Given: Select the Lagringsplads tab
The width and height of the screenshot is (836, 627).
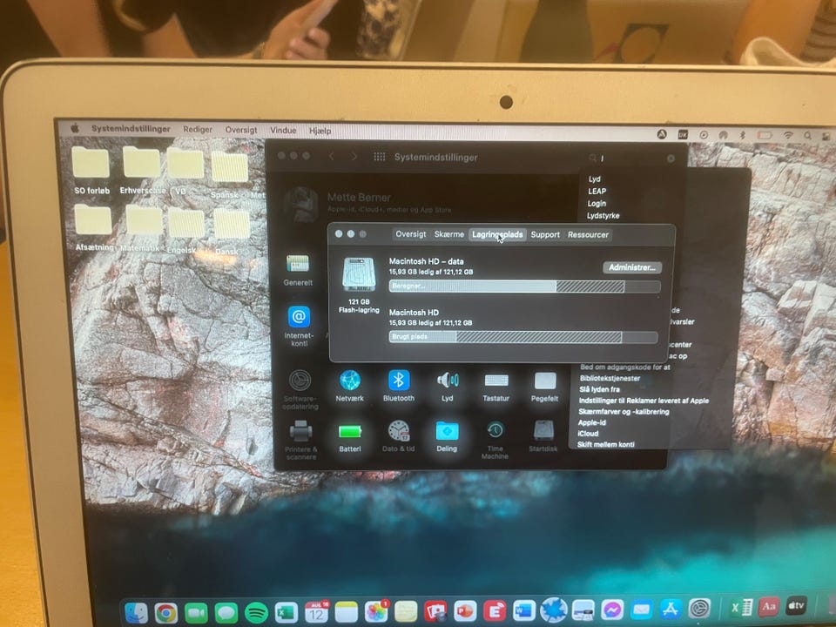Looking at the screenshot, I should click(x=497, y=234).
